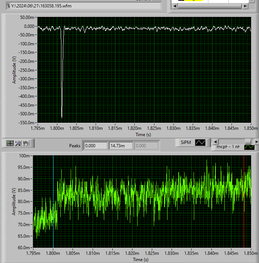The width and height of the screenshot is (259, 263).
Task: Choose the hand panning tool
Action: click(x=26, y=143)
